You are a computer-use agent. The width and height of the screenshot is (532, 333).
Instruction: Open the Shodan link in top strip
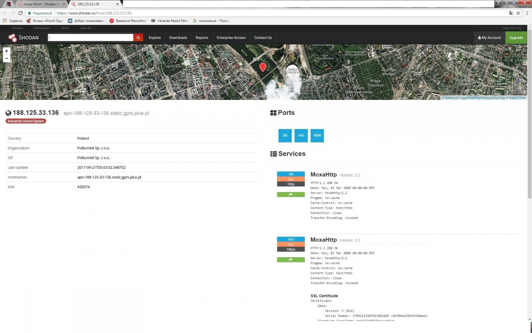17,28
